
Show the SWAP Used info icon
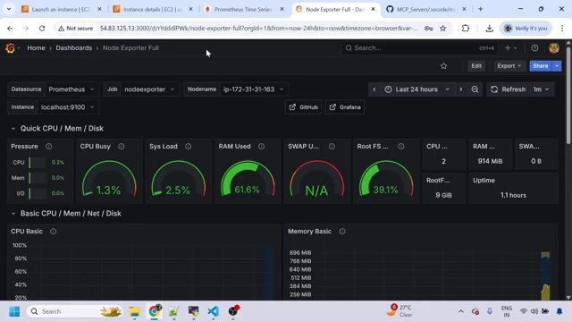coord(332,147)
